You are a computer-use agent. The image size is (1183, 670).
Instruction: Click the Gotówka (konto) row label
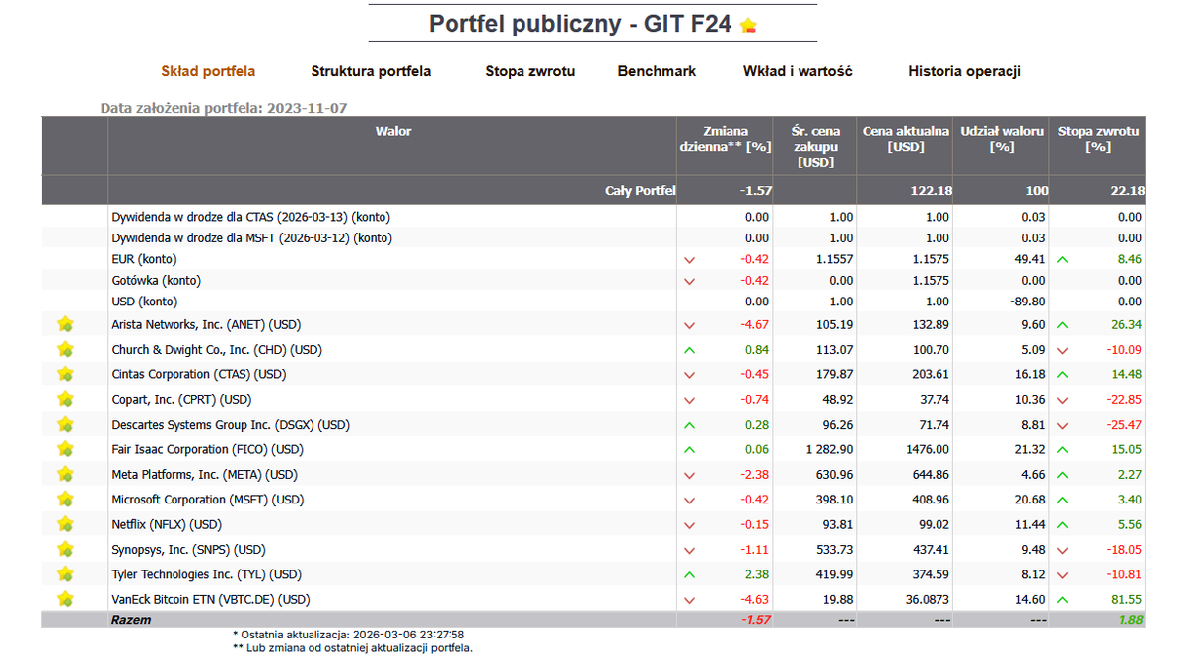tap(154, 281)
